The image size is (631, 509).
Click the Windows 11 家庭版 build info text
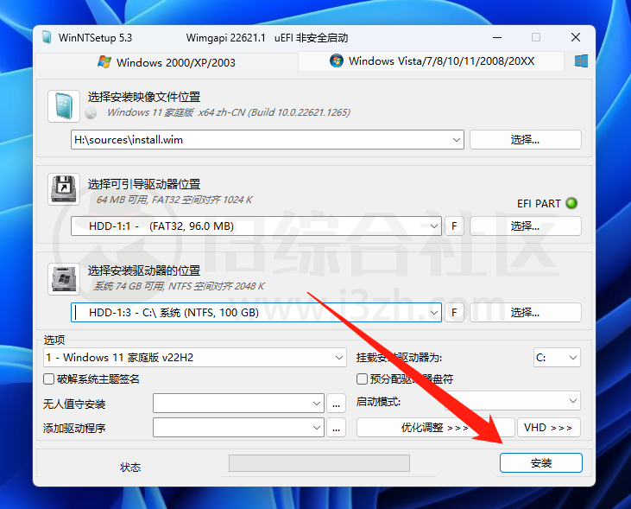[229, 112]
